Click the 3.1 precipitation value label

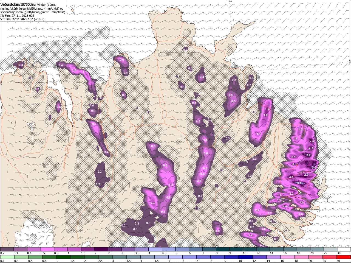click(x=291, y=177)
